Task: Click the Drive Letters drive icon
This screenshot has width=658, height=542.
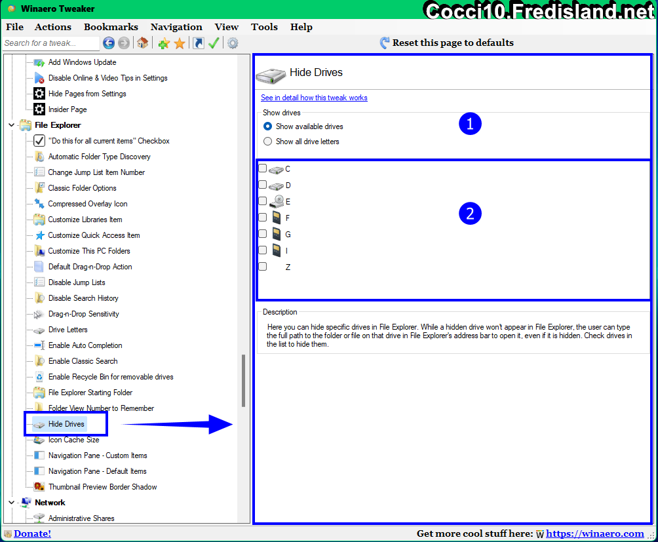Action: pyautogui.click(x=39, y=330)
